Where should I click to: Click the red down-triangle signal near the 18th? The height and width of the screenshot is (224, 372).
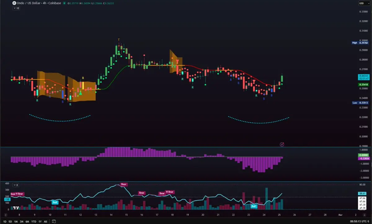177,61
